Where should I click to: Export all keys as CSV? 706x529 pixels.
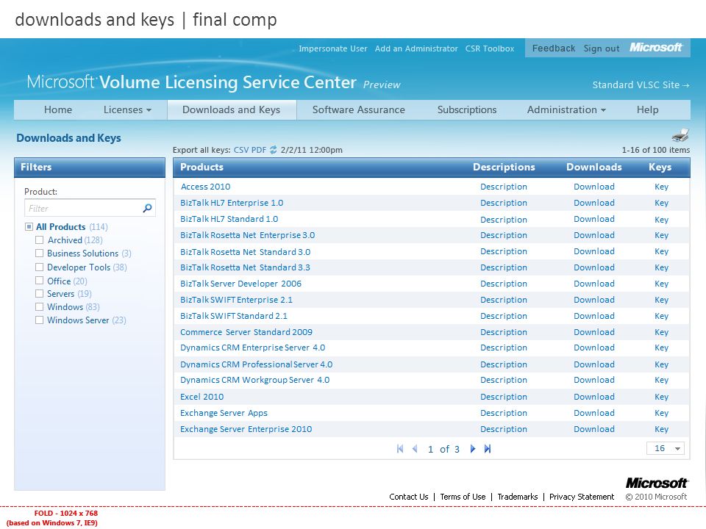pyautogui.click(x=241, y=150)
